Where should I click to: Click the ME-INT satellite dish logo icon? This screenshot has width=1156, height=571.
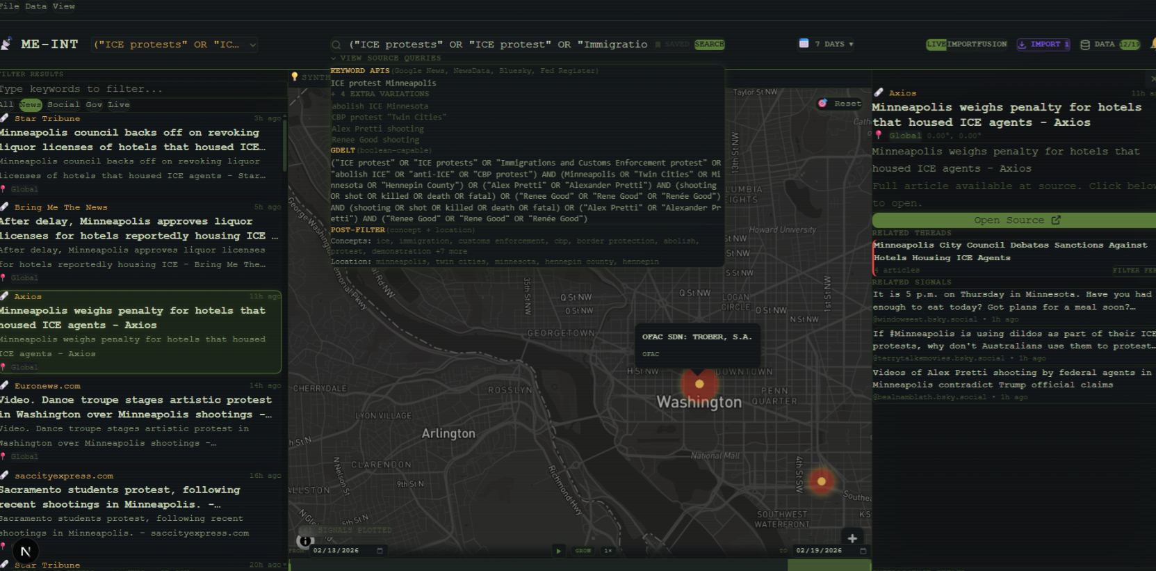tap(6, 45)
